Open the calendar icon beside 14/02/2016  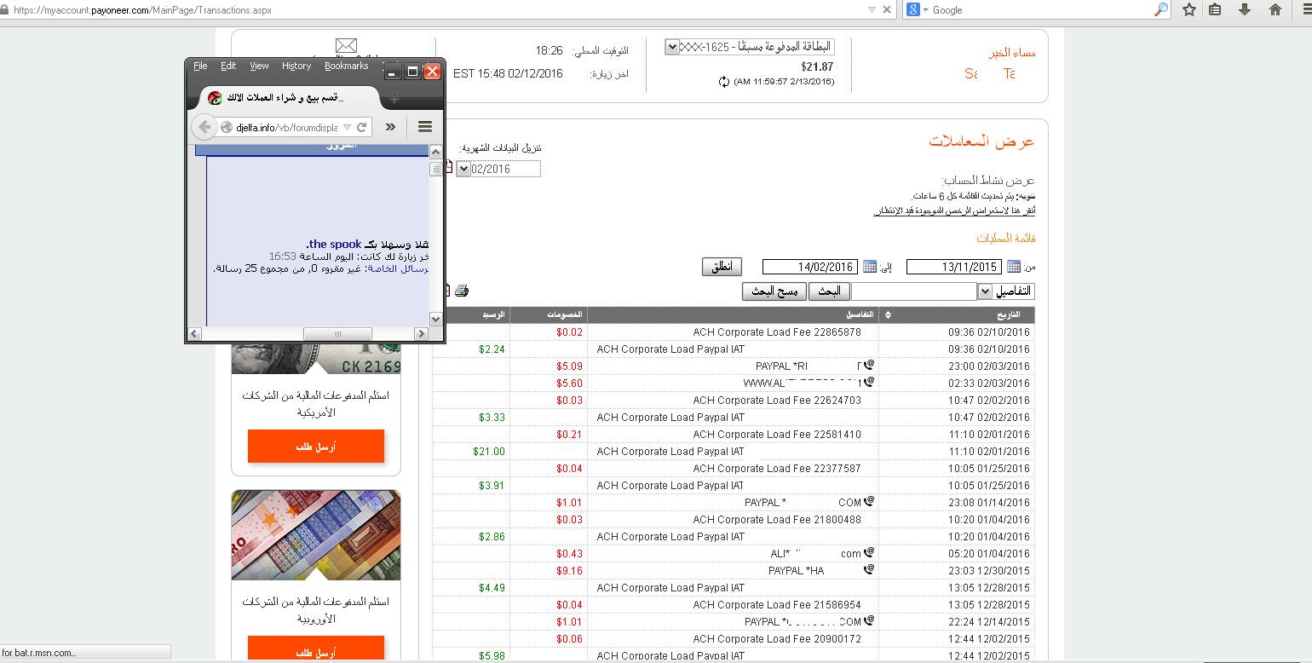(869, 267)
